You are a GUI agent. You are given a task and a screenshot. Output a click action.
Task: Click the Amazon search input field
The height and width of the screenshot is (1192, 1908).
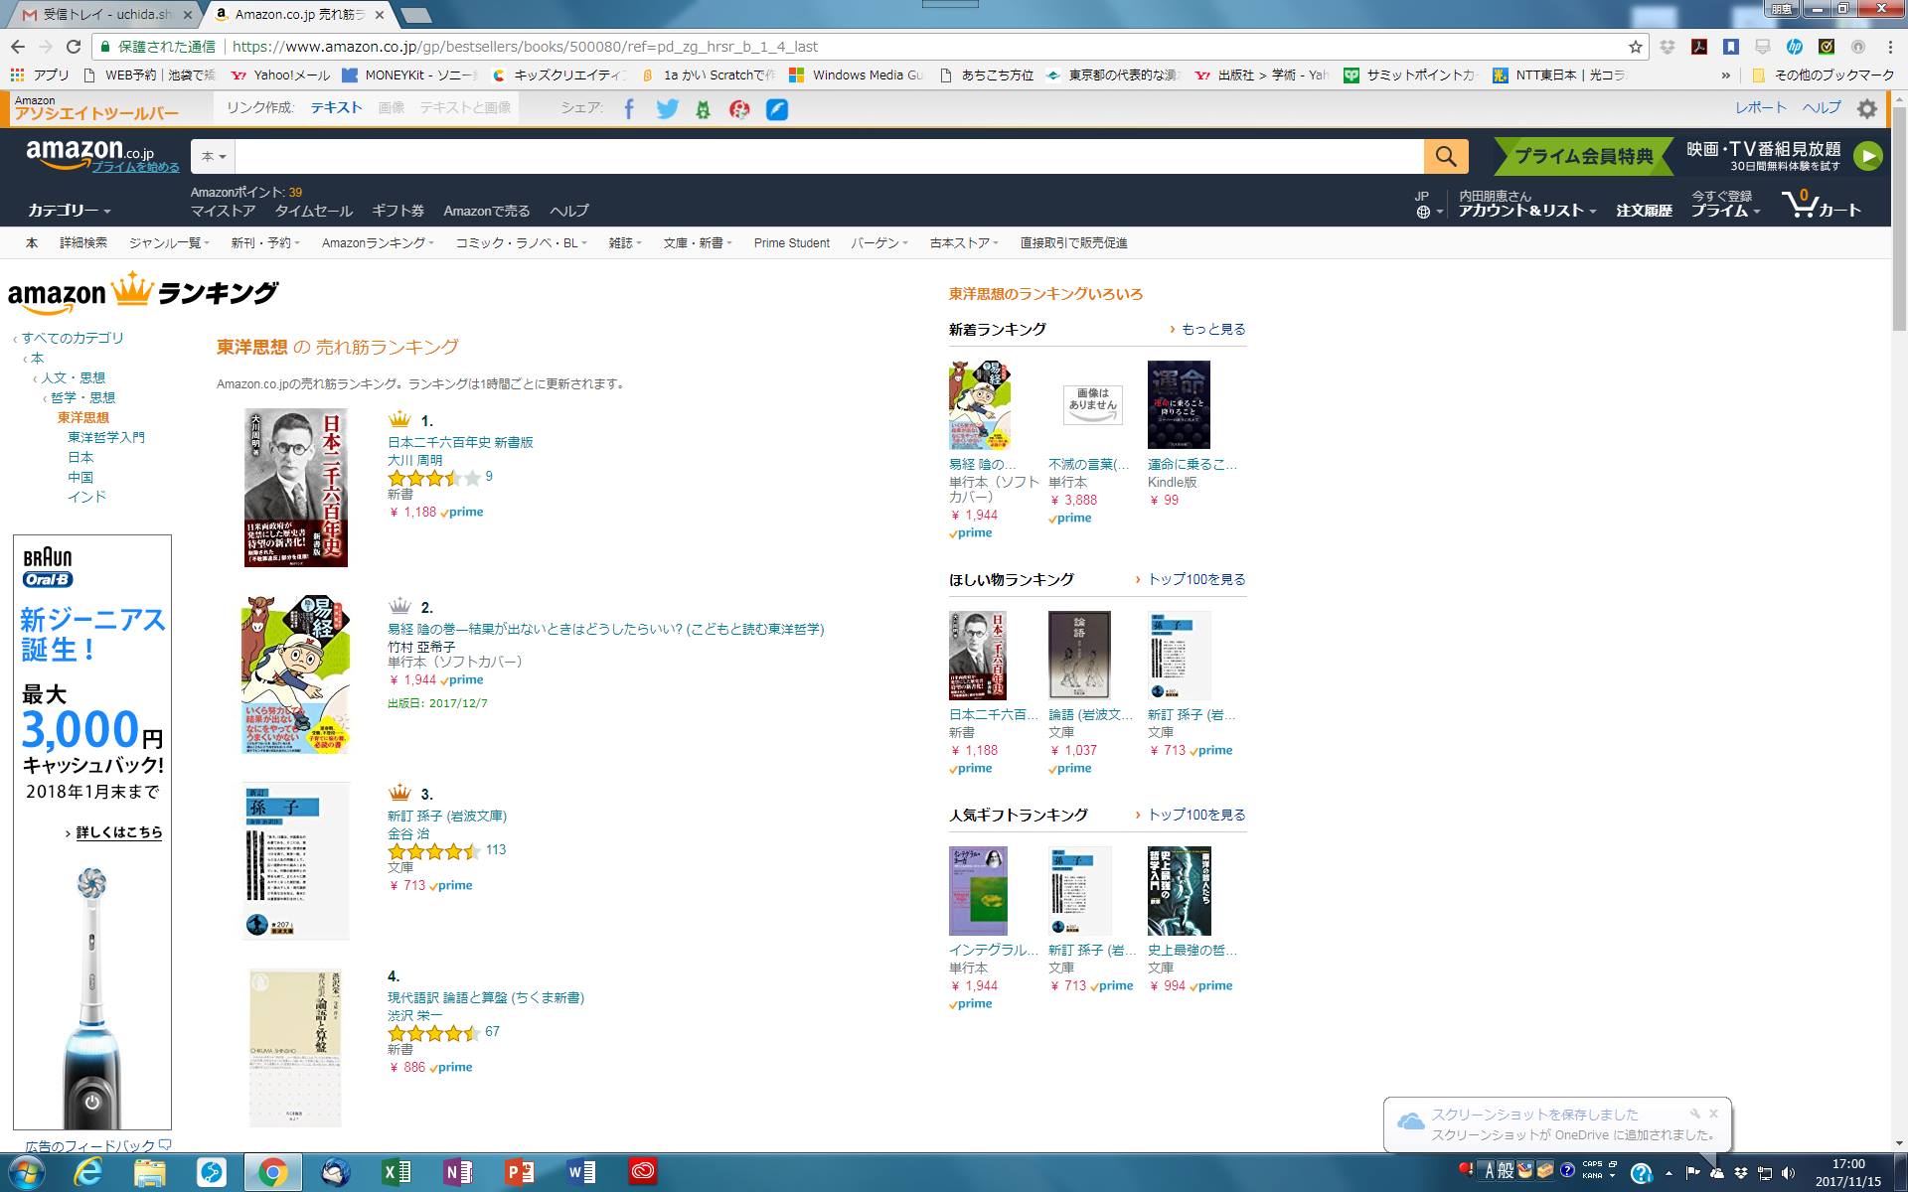[830, 156]
